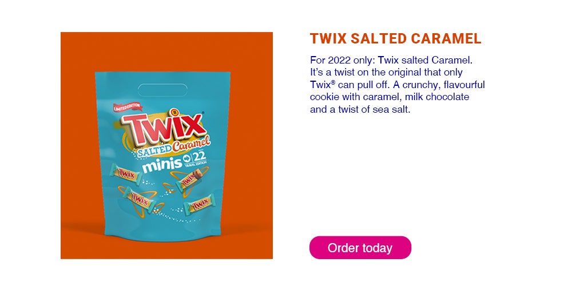Select the TWIX SALTED CARAMEL heading
Image resolution: width=572 pixels, height=286 pixels.
pyautogui.click(x=396, y=39)
